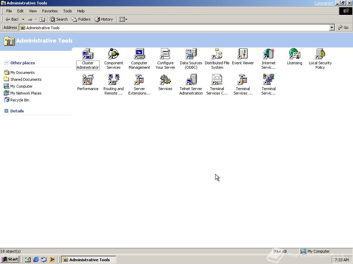This screenshot has height=264, width=353.
Task: Select the Cluster Administrator shortcut
Action: pyautogui.click(x=88, y=59)
